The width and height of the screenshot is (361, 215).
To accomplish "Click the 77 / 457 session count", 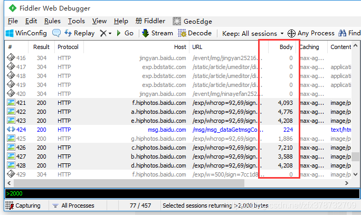I will 140,206.
